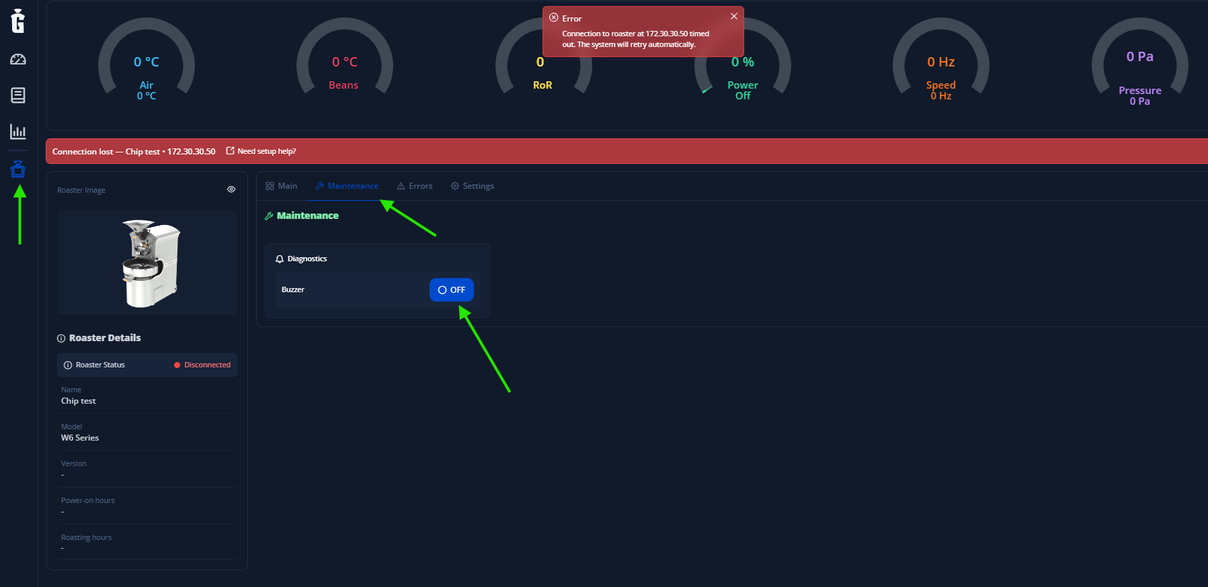Select the roaster machine sidebar icon
This screenshot has width=1208, height=587.
[x=18, y=169]
